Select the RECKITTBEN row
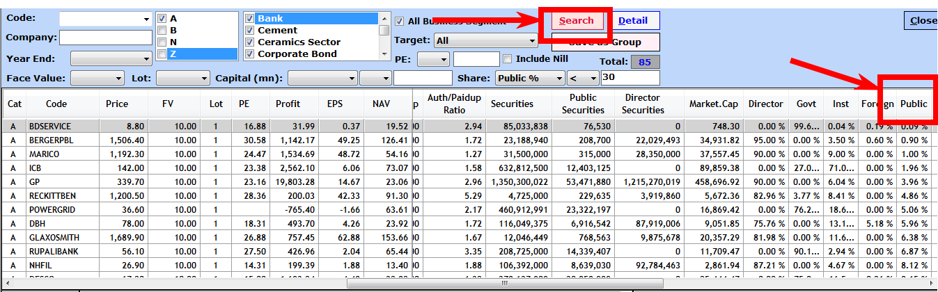This screenshot has height=292, width=938. click(467, 195)
